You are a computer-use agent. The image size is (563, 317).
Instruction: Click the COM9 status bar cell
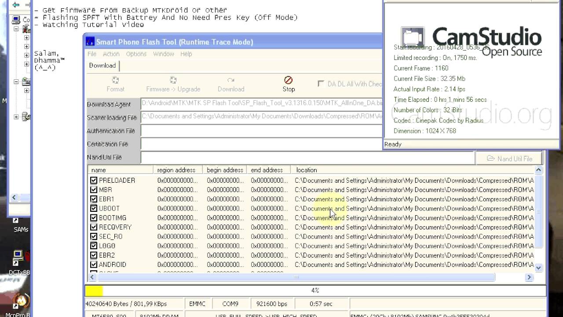tap(230, 304)
